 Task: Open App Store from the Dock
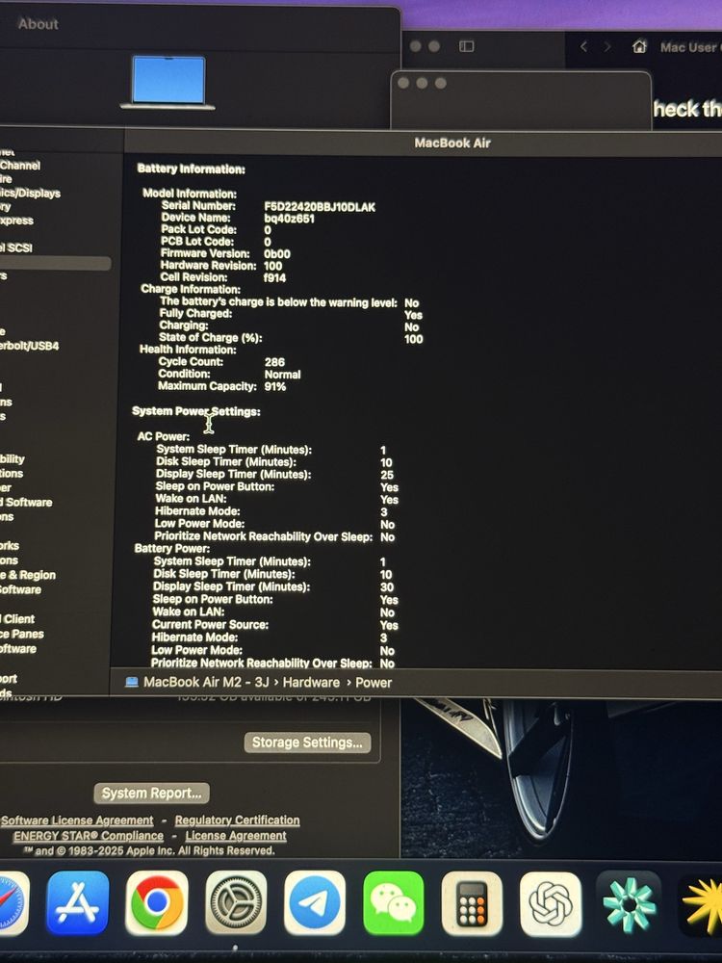click(78, 903)
